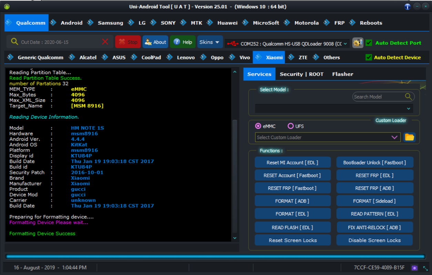Click the arrow icon beside Alcatel
This screenshot has height=275, width=432.
(x=72, y=57)
